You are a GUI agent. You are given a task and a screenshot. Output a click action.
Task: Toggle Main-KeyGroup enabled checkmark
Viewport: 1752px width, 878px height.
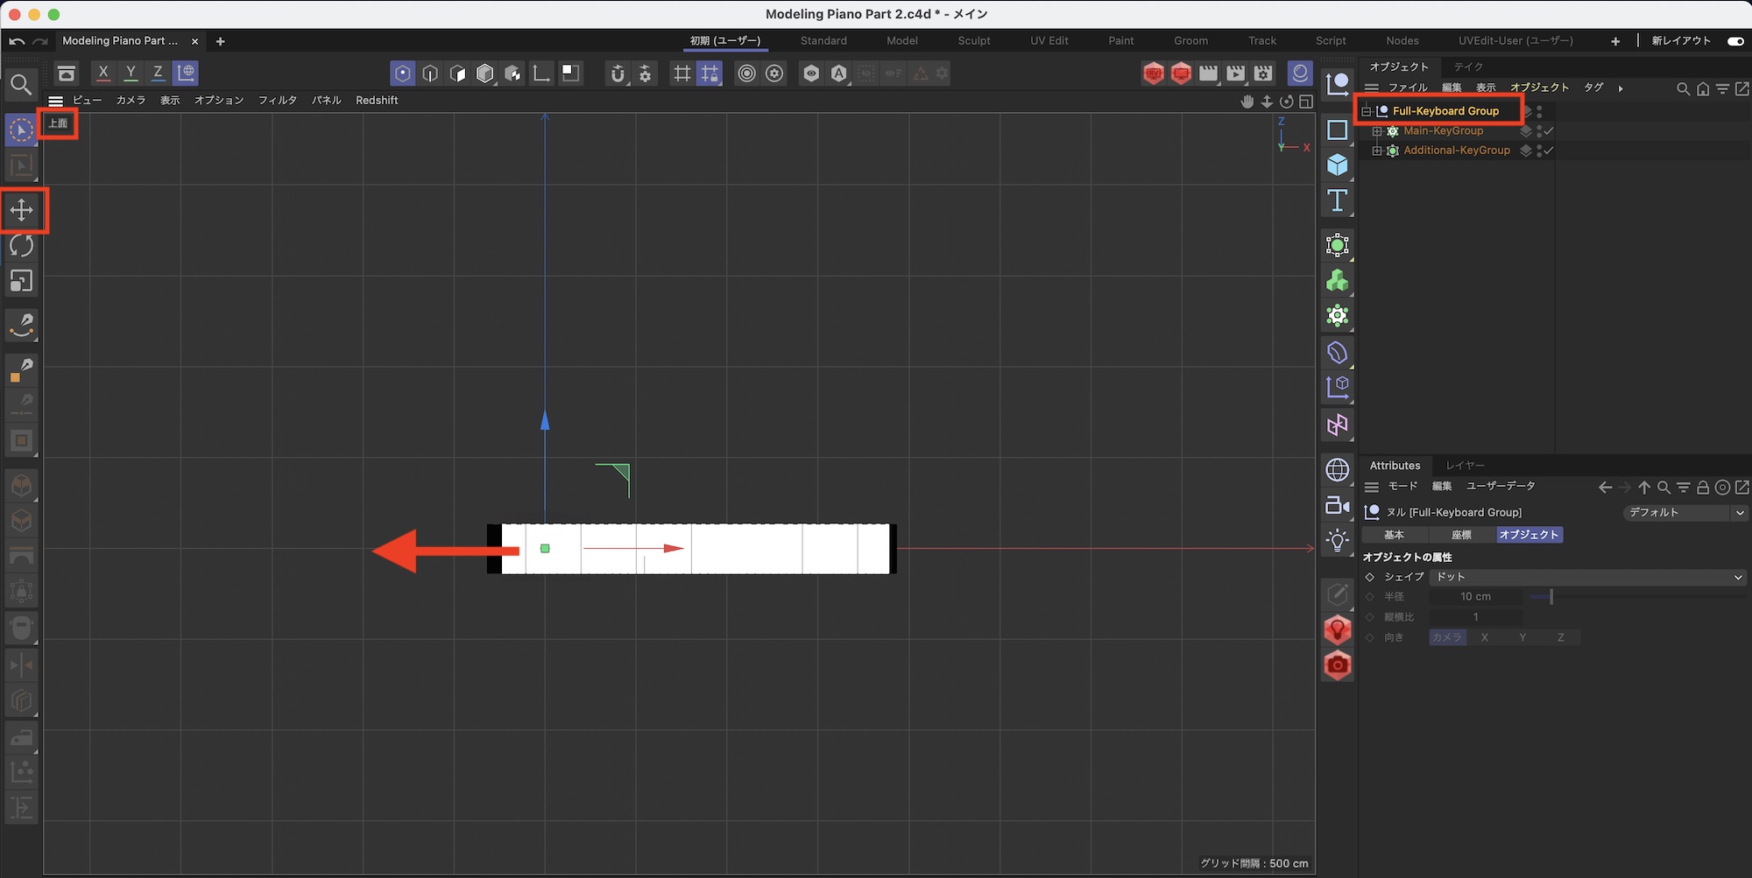coord(1549,131)
